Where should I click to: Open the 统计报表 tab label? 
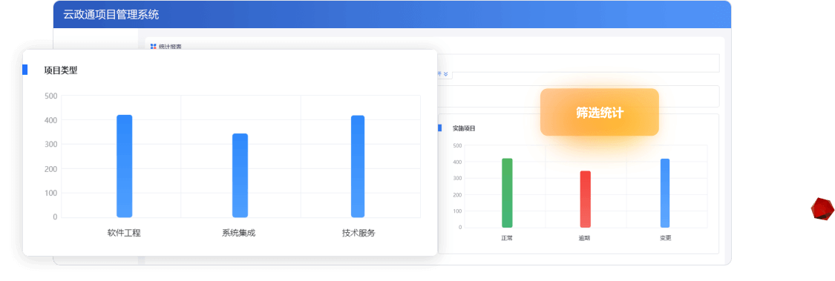click(x=170, y=47)
